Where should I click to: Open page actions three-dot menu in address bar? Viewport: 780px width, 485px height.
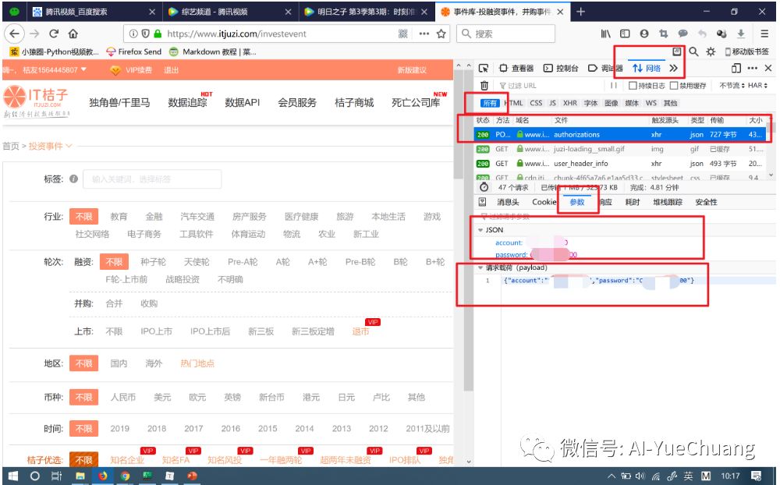tap(424, 34)
